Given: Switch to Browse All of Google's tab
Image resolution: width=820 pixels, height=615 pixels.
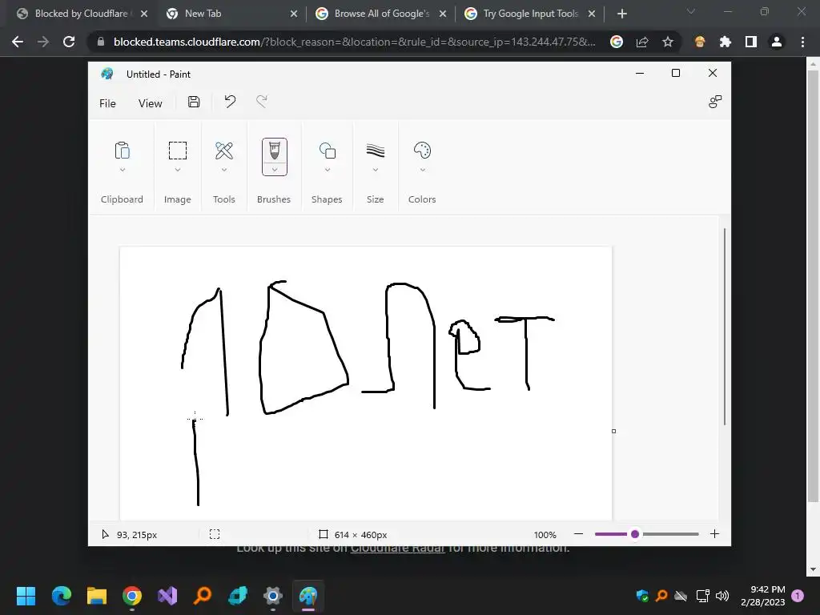Looking at the screenshot, I should pos(382,14).
